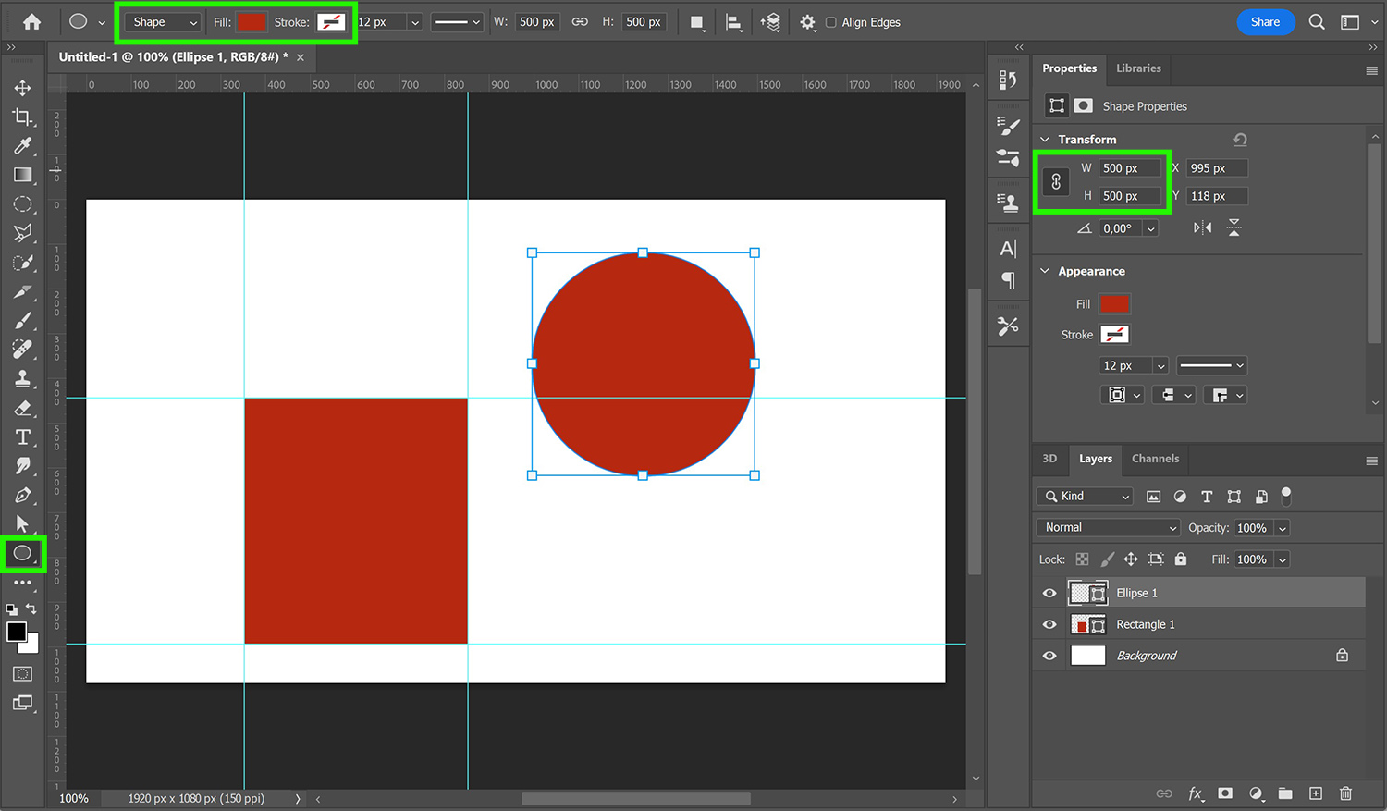Open the Search magnifier

point(1317,22)
